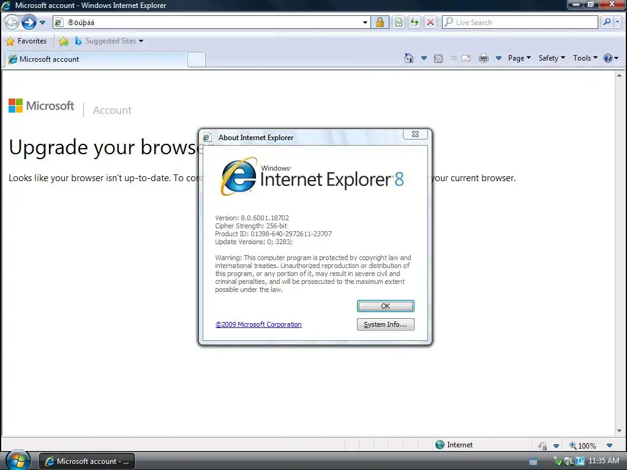
Task: Expand the Home button dropdown arrow
Action: click(424, 58)
